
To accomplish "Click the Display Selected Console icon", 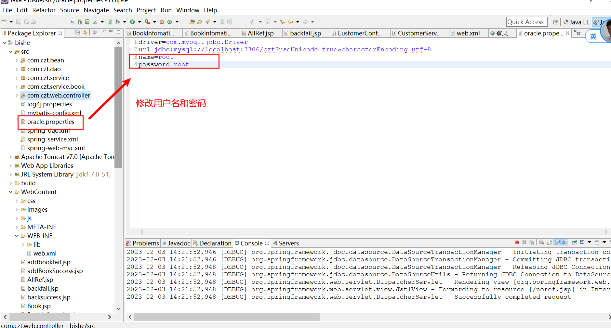I will (582, 243).
